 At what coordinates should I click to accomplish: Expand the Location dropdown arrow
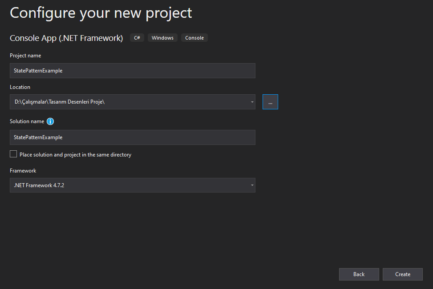[252, 102]
